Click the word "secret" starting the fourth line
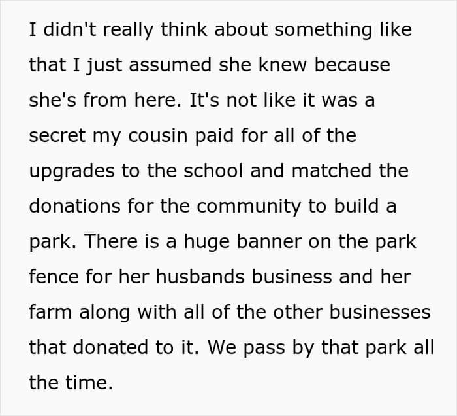This screenshot has height=416, width=457. click(x=57, y=135)
